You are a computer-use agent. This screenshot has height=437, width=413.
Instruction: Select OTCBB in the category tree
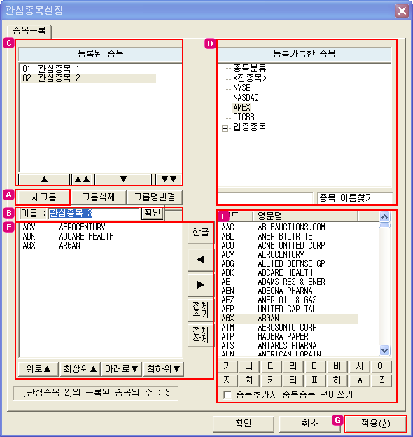pyautogui.click(x=244, y=117)
